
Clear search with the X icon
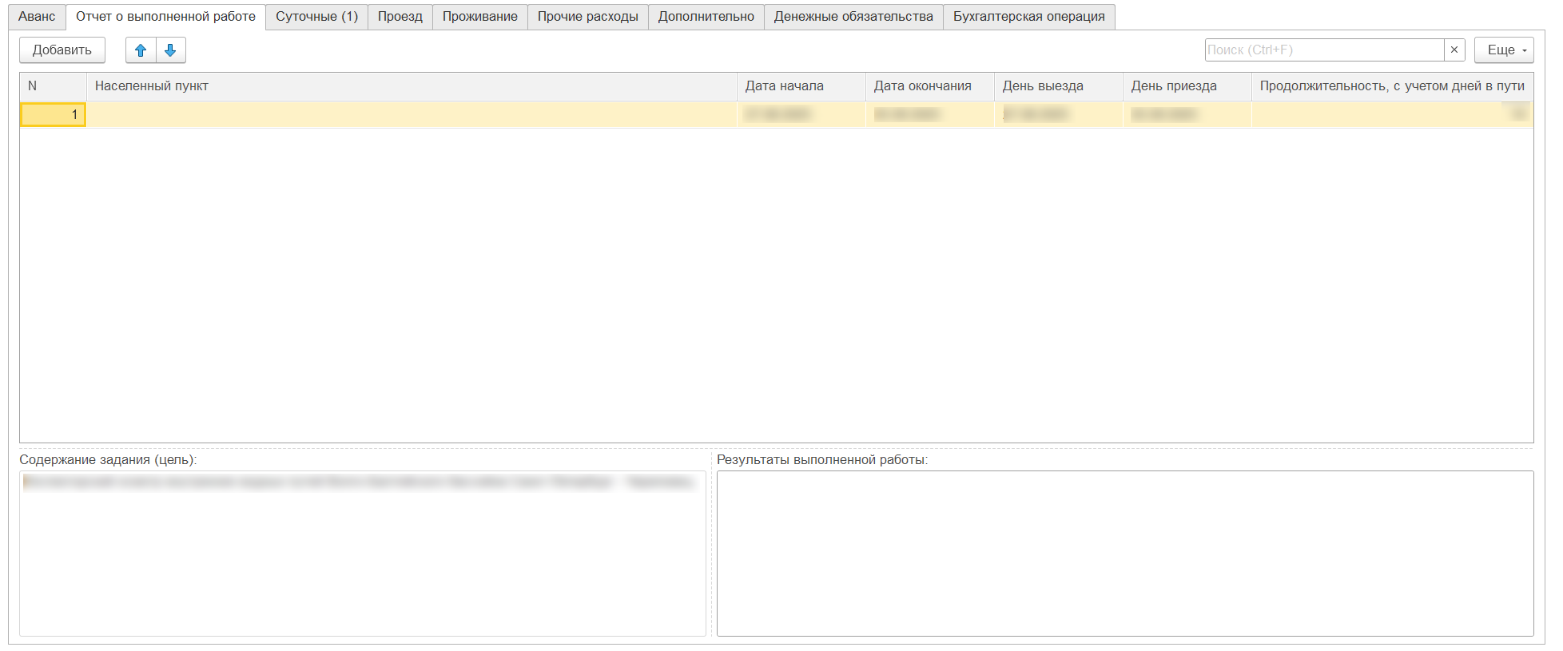(x=1454, y=50)
